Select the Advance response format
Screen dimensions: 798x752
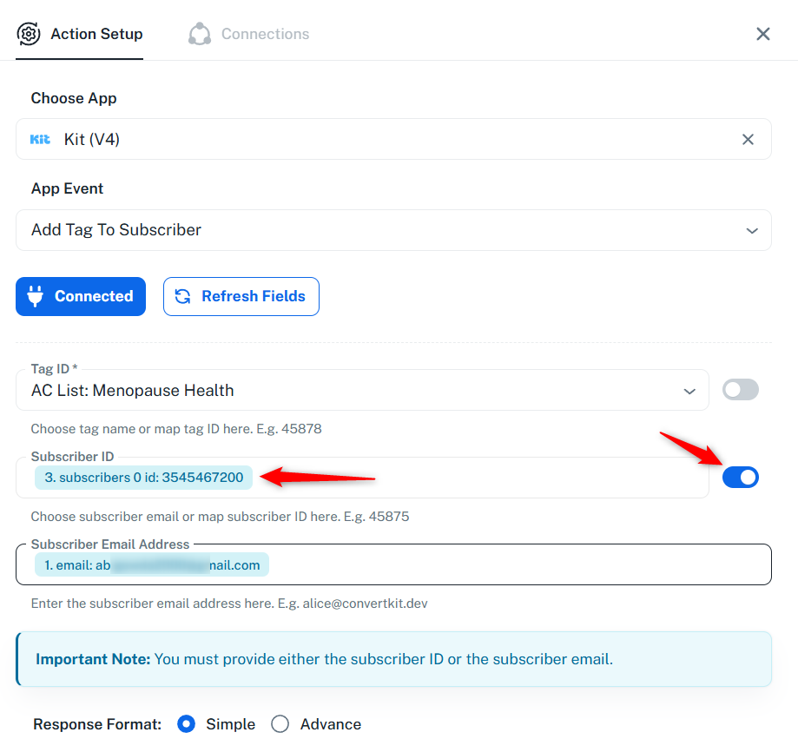(x=280, y=724)
